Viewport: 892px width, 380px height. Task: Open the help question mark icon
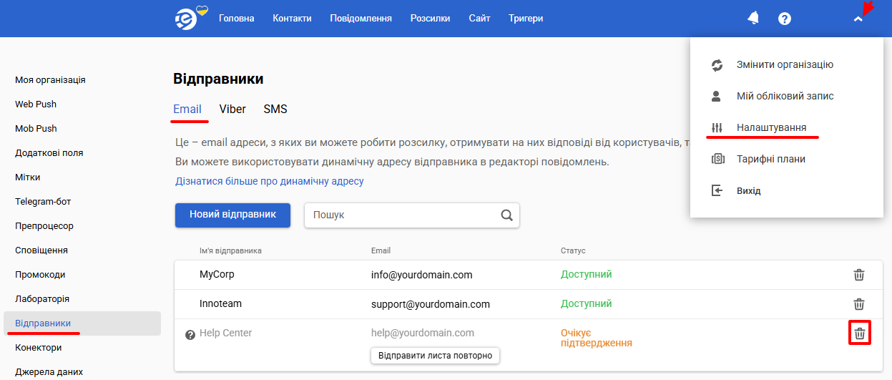pyautogui.click(x=785, y=19)
